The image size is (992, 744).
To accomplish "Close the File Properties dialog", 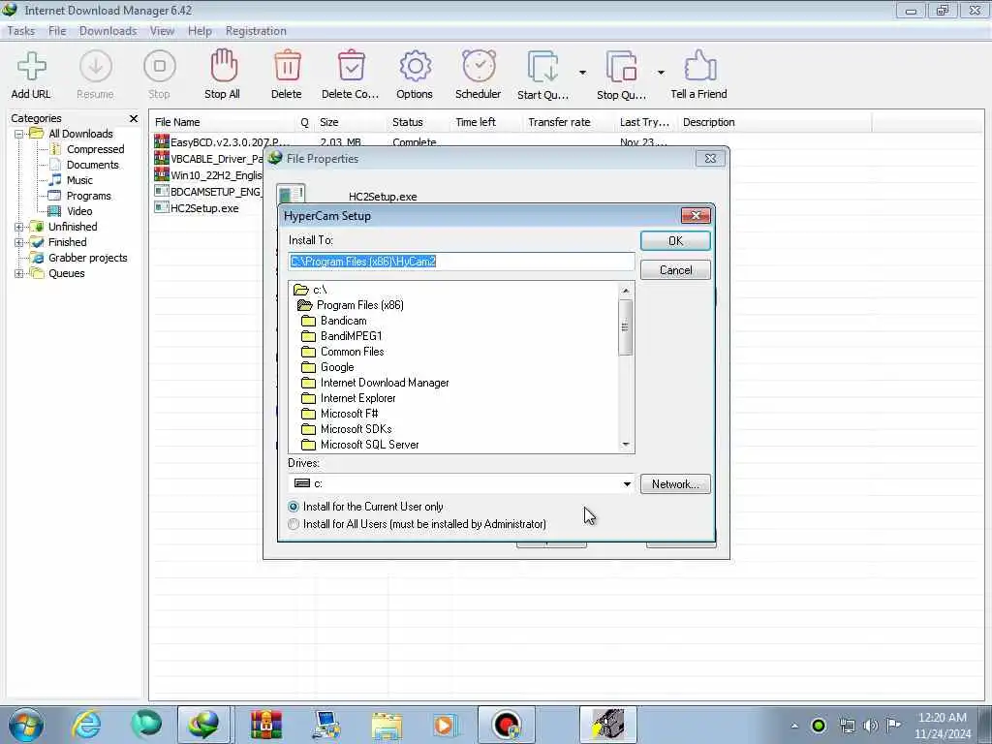I will pos(710,159).
